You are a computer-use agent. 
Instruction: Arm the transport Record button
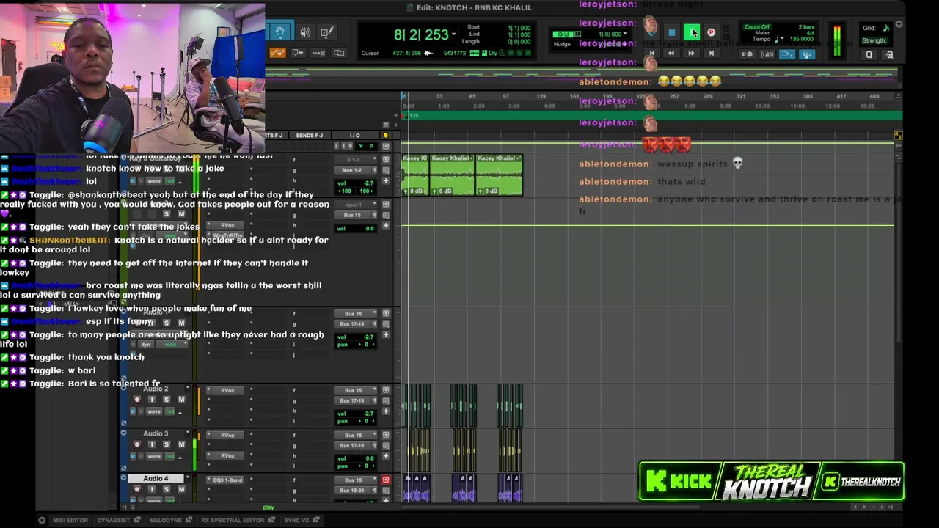click(711, 32)
